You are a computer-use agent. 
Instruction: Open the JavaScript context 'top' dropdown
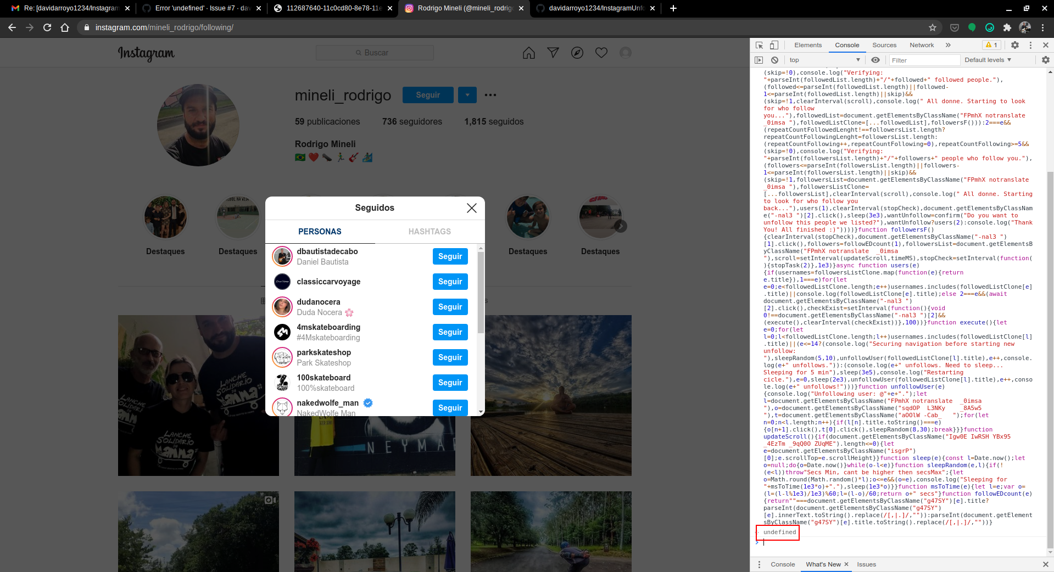tap(824, 60)
